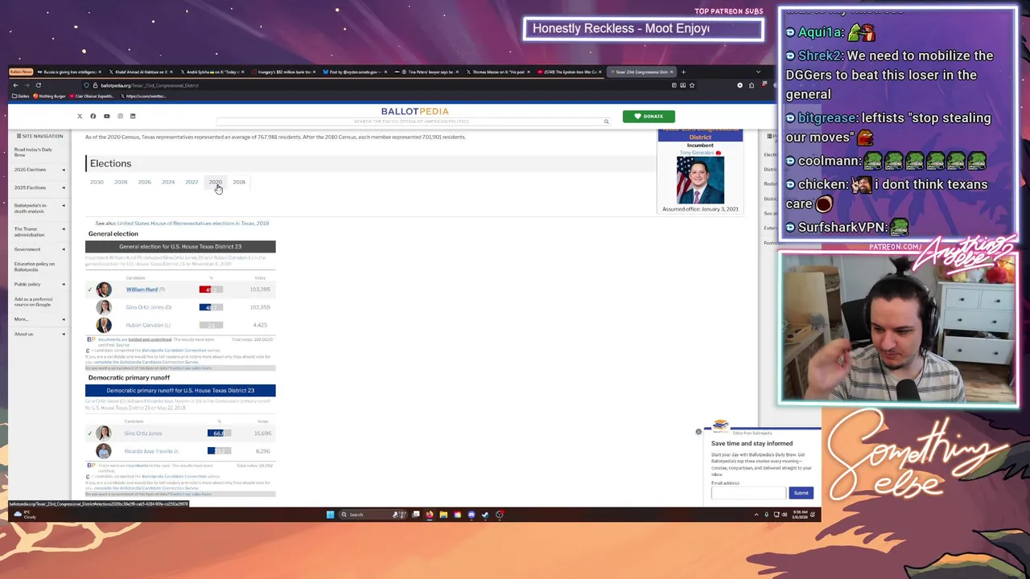Open Tony Gonzales incumbent link
Image resolution: width=1030 pixels, height=579 pixels.
(697, 153)
